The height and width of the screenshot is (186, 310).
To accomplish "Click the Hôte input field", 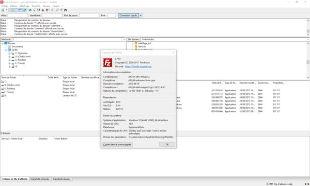I will click(x=18, y=15).
